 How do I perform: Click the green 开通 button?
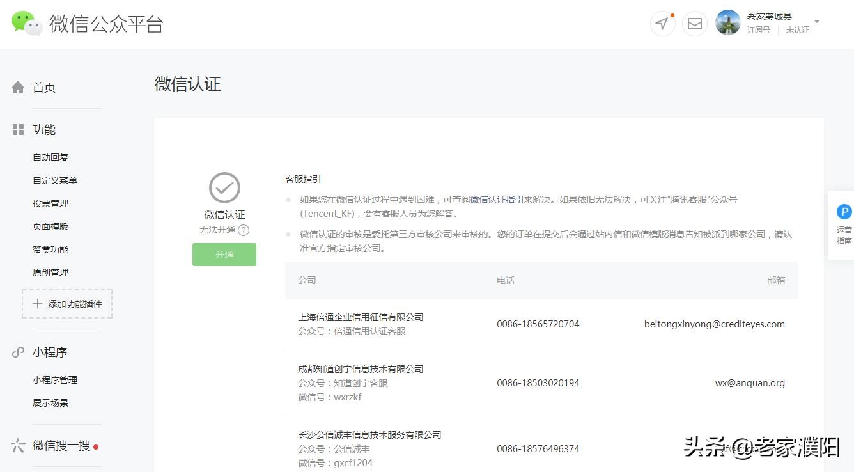(224, 254)
